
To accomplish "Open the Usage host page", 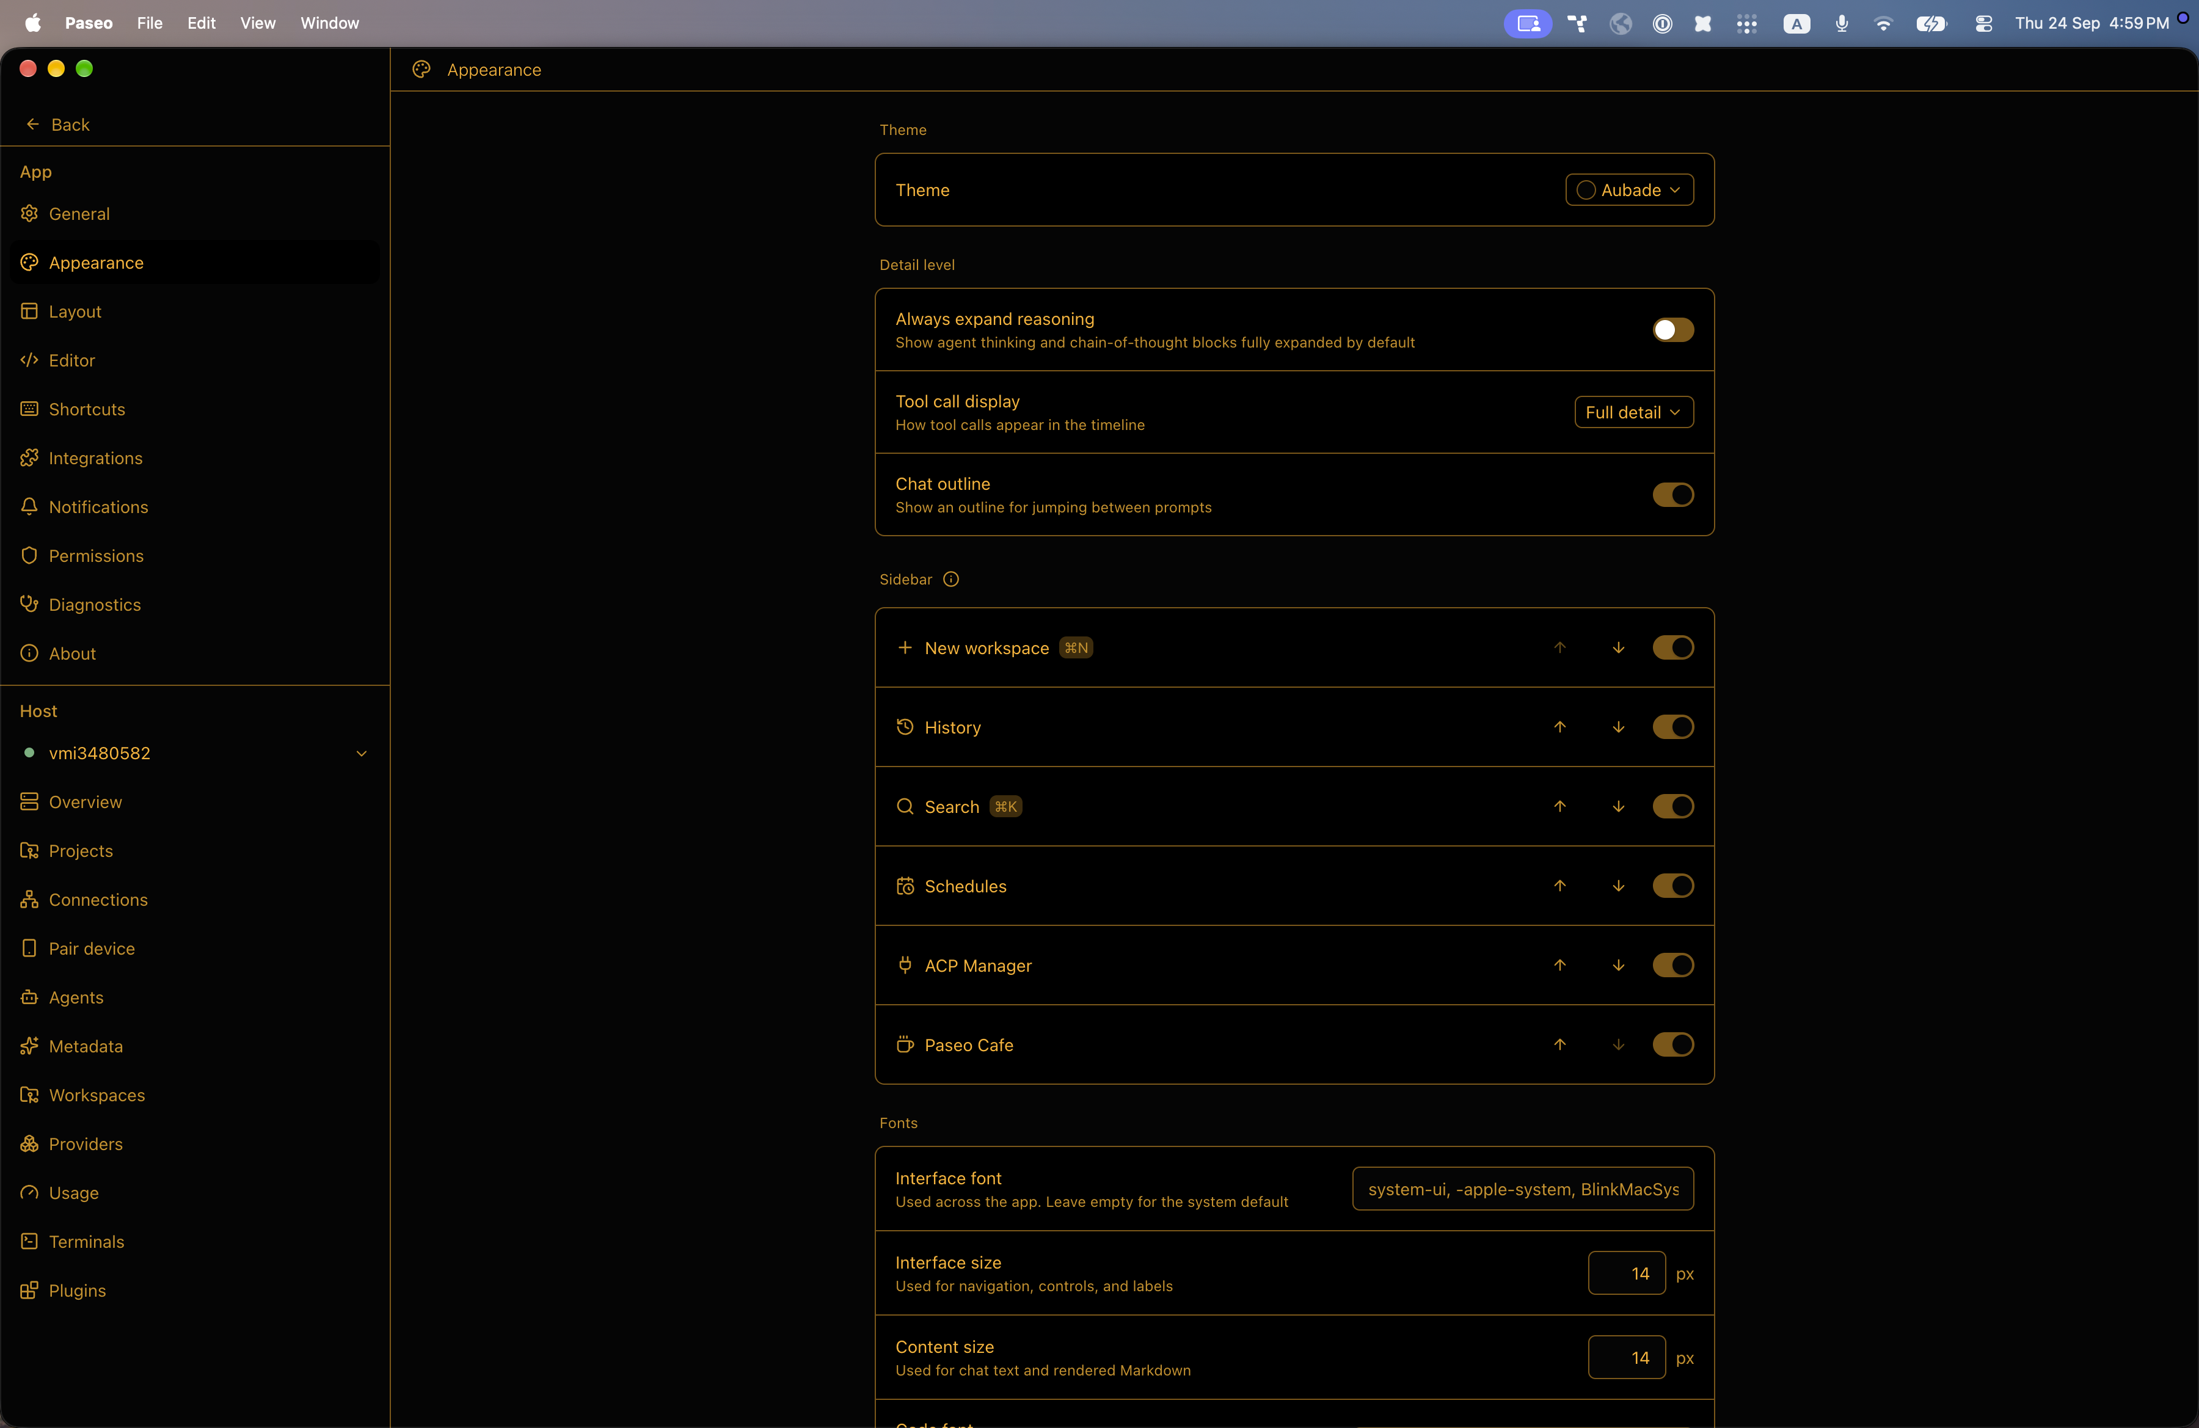I will pos(194,1193).
